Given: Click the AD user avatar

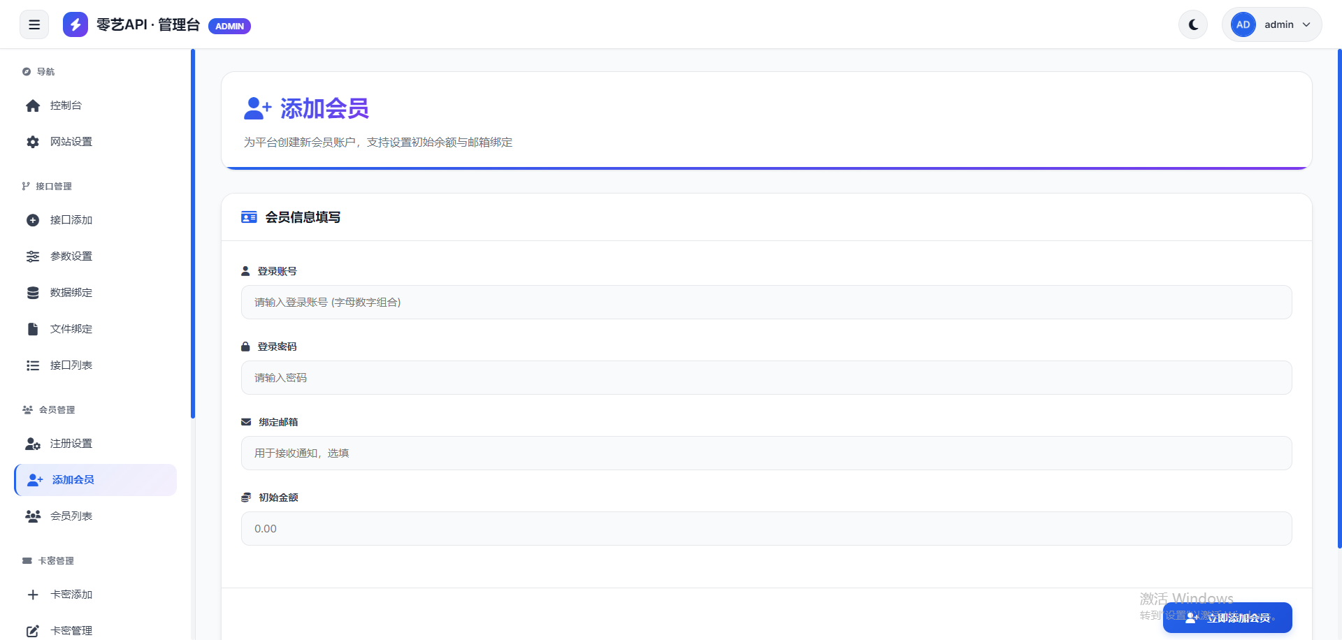Looking at the screenshot, I should (1243, 25).
